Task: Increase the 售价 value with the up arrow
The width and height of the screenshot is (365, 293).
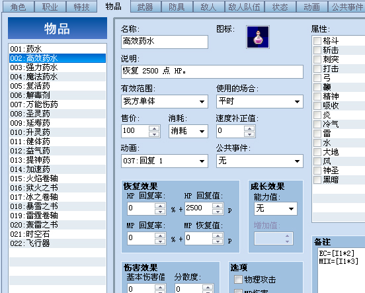Action: [154, 128]
